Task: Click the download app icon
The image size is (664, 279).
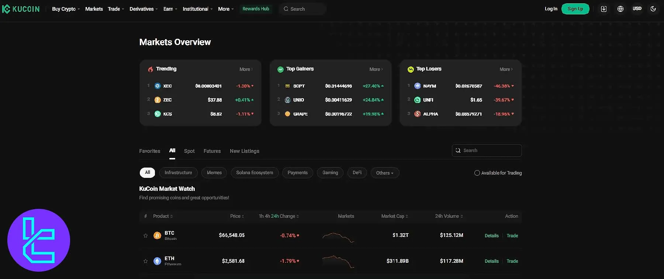Action: [604, 9]
